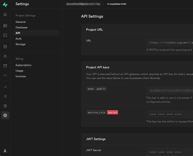Click the Project URL heading
Image resolution: width=193 pixels, height=156 pixels.
(x=94, y=30)
